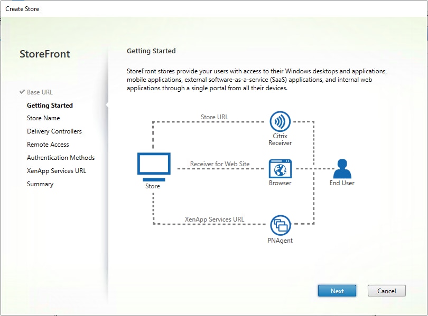Cancel the Create Store wizard
The height and width of the screenshot is (316, 428).
[386, 291]
